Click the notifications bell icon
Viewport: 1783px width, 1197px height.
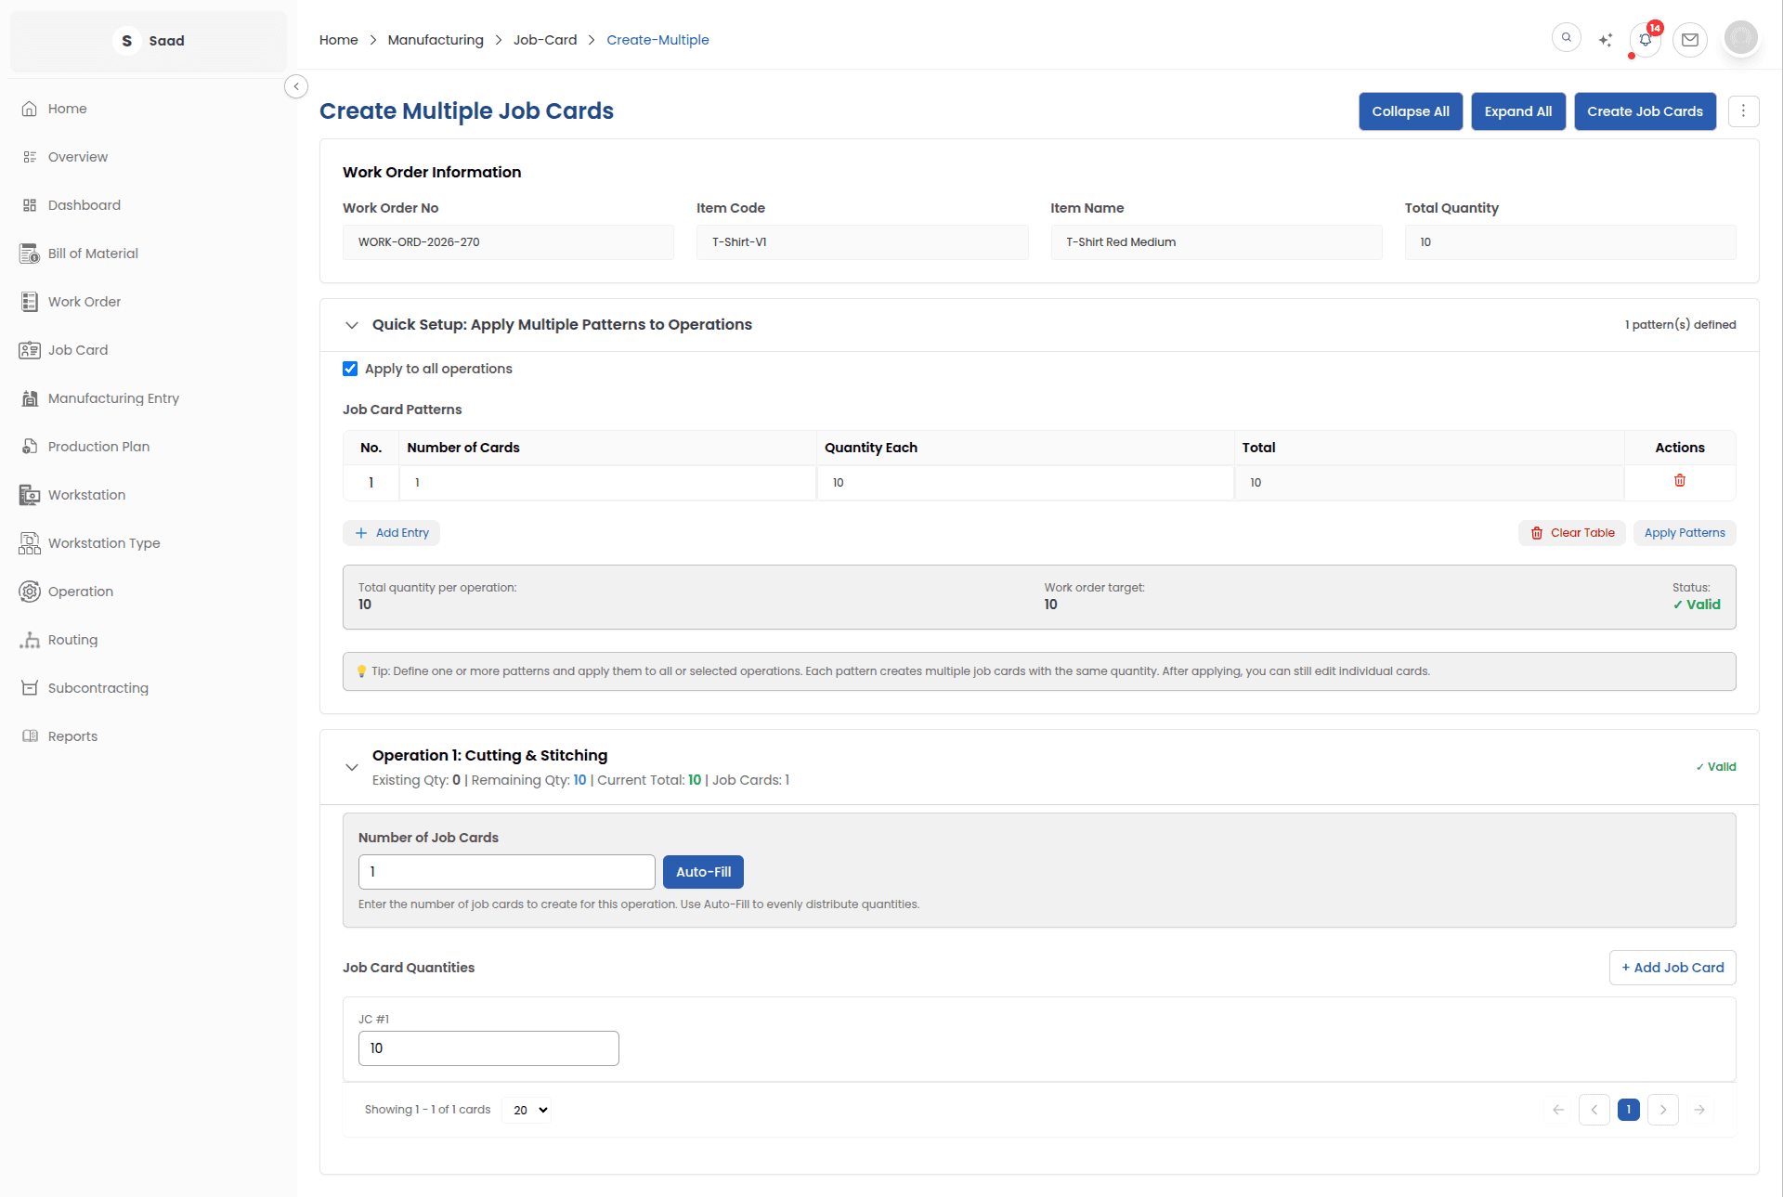pyautogui.click(x=1645, y=40)
